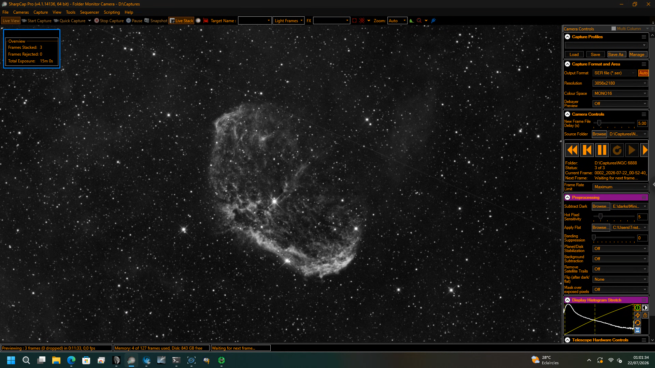The height and width of the screenshot is (368, 655).
Task: Click the Manage capture profiles button
Action: coord(637,55)
